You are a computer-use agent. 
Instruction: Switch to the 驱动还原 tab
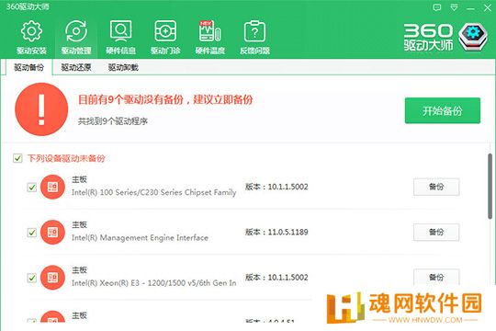point(76,67)
